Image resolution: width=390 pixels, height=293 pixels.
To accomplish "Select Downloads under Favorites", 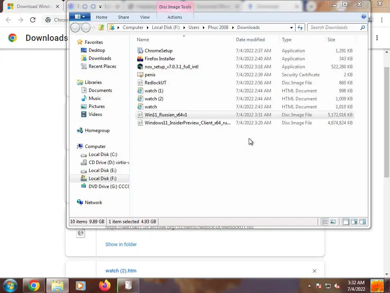I will 100,58.
